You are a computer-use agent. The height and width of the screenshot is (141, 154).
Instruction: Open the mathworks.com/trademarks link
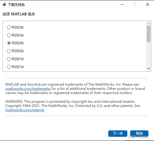click(x=28, y=88)
